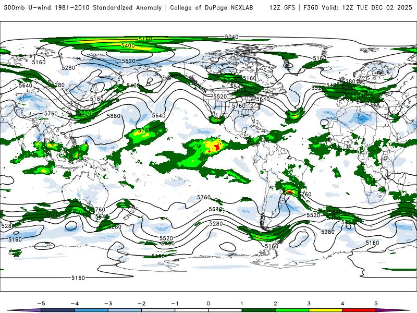Viewport: 417px width, 313px height.
Task: Click the red anomaly spot off southeast South America
Action: [x=290, y=191]
